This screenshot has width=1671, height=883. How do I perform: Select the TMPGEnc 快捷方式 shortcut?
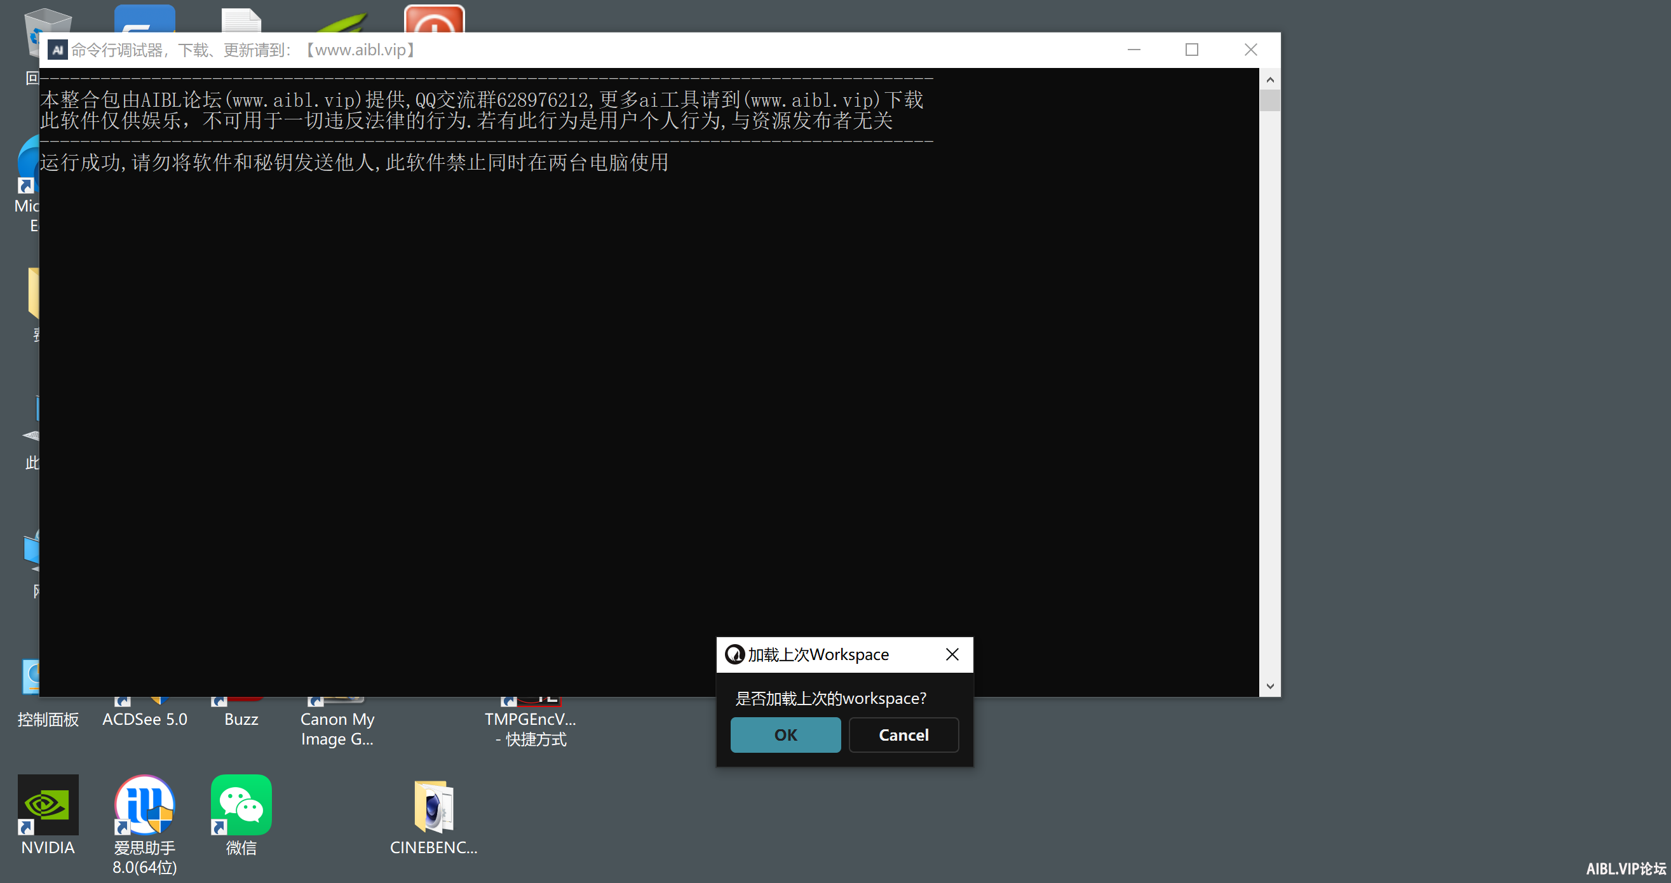click(531, 729)
